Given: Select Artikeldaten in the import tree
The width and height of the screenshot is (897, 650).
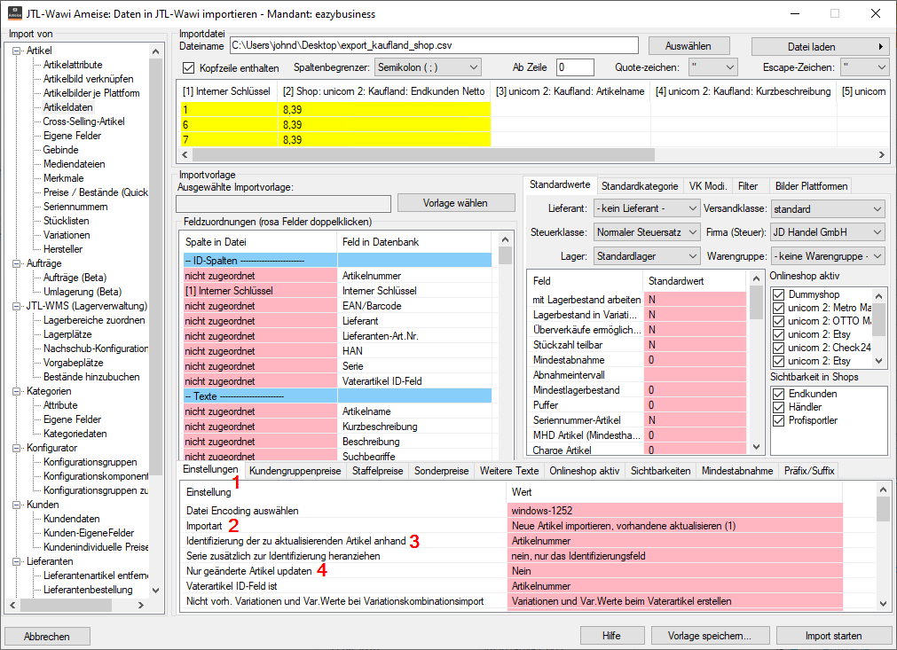Looking at the screenshot, I should tap(67, 107).
